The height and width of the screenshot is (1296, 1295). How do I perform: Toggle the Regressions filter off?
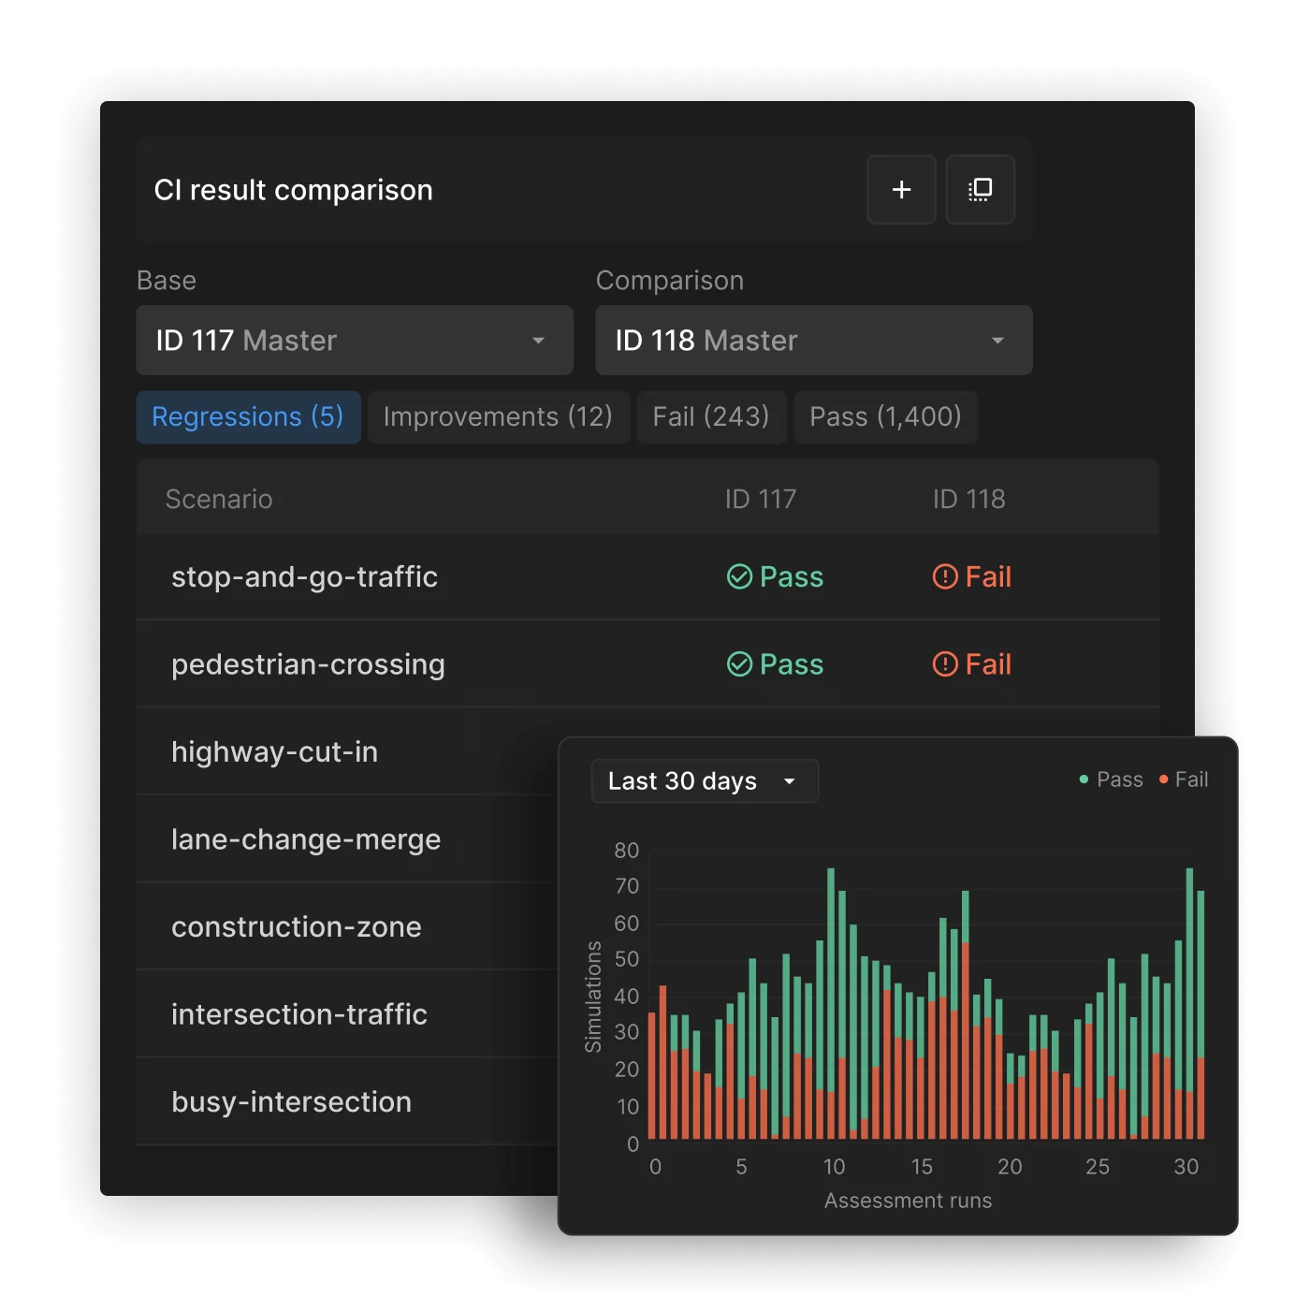247,416
